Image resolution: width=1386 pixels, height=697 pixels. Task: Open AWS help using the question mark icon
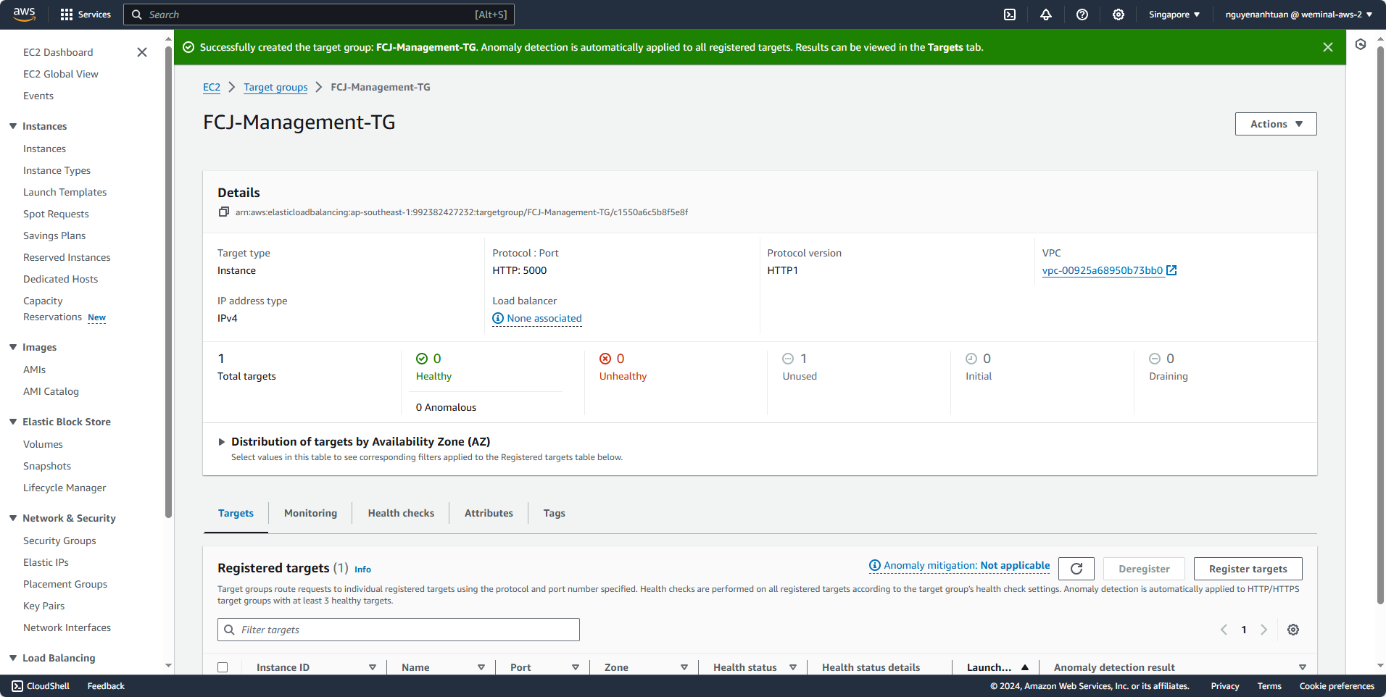coord(1082,14)
